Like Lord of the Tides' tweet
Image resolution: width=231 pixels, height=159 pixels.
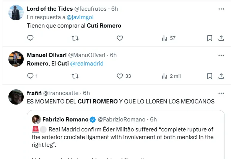click(x=120, y=38)
